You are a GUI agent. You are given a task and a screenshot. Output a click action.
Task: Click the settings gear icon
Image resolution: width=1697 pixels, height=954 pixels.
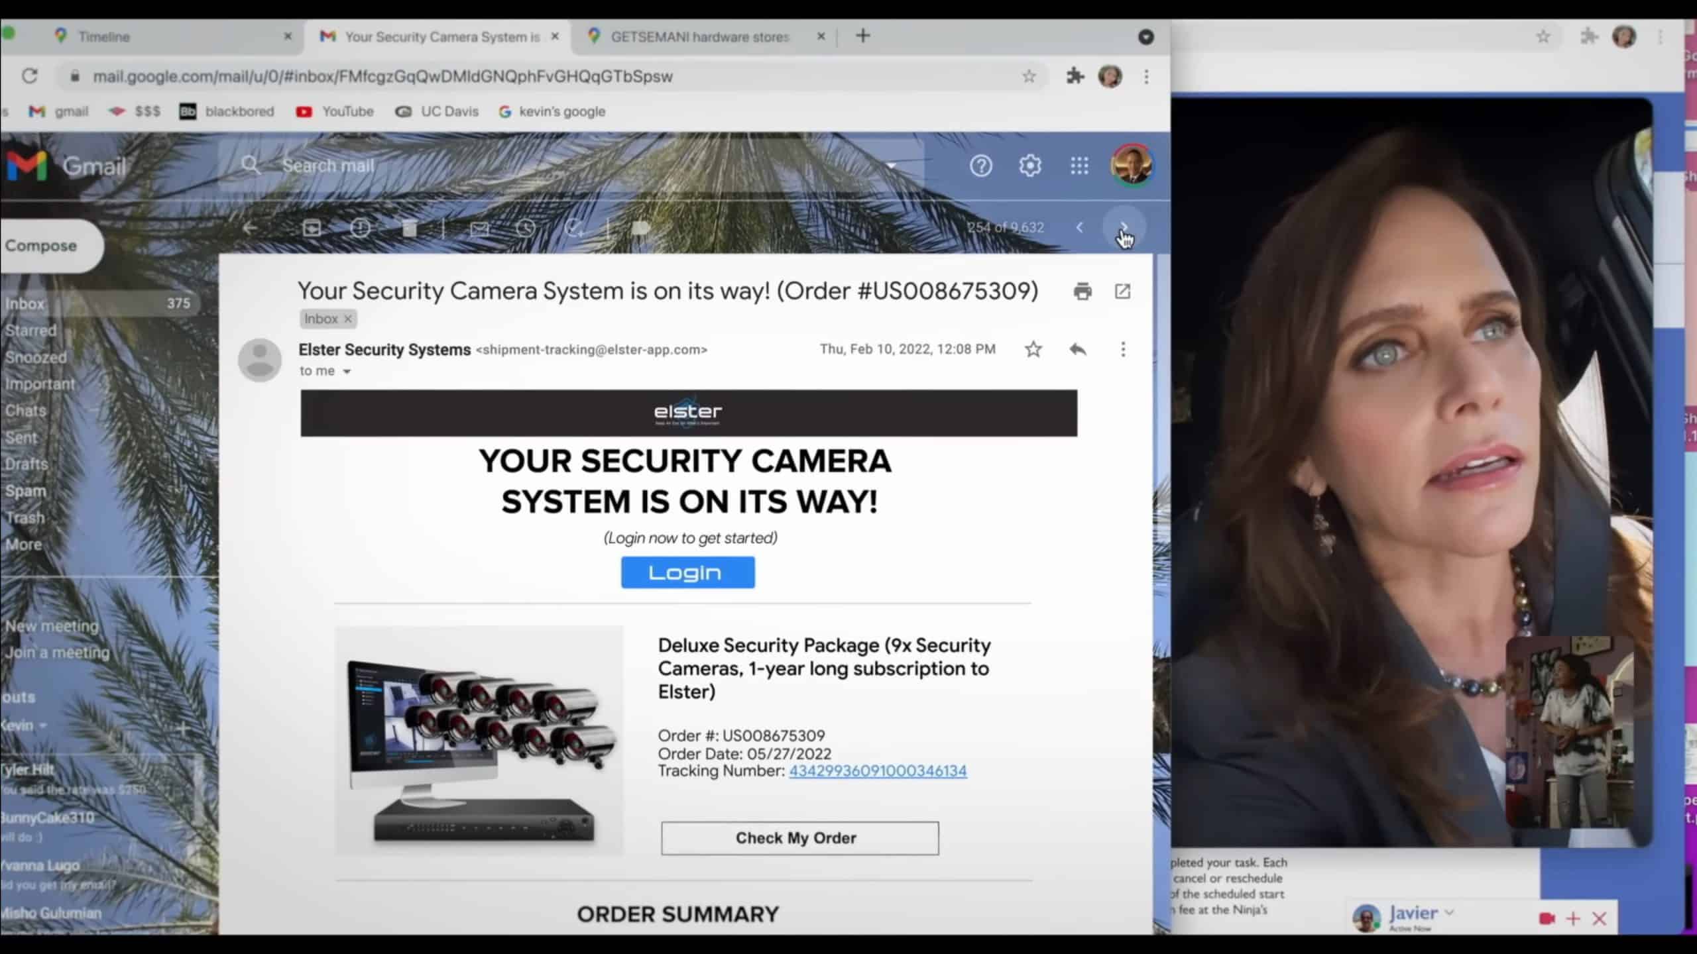[x=1030, y=166]
